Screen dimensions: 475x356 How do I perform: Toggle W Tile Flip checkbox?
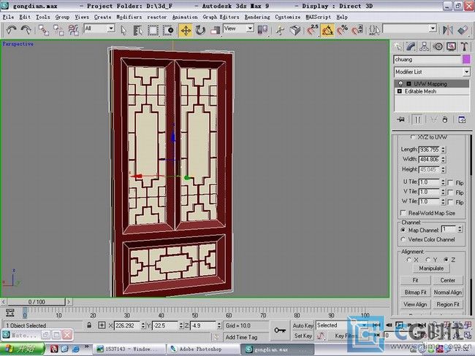point(450,202)
